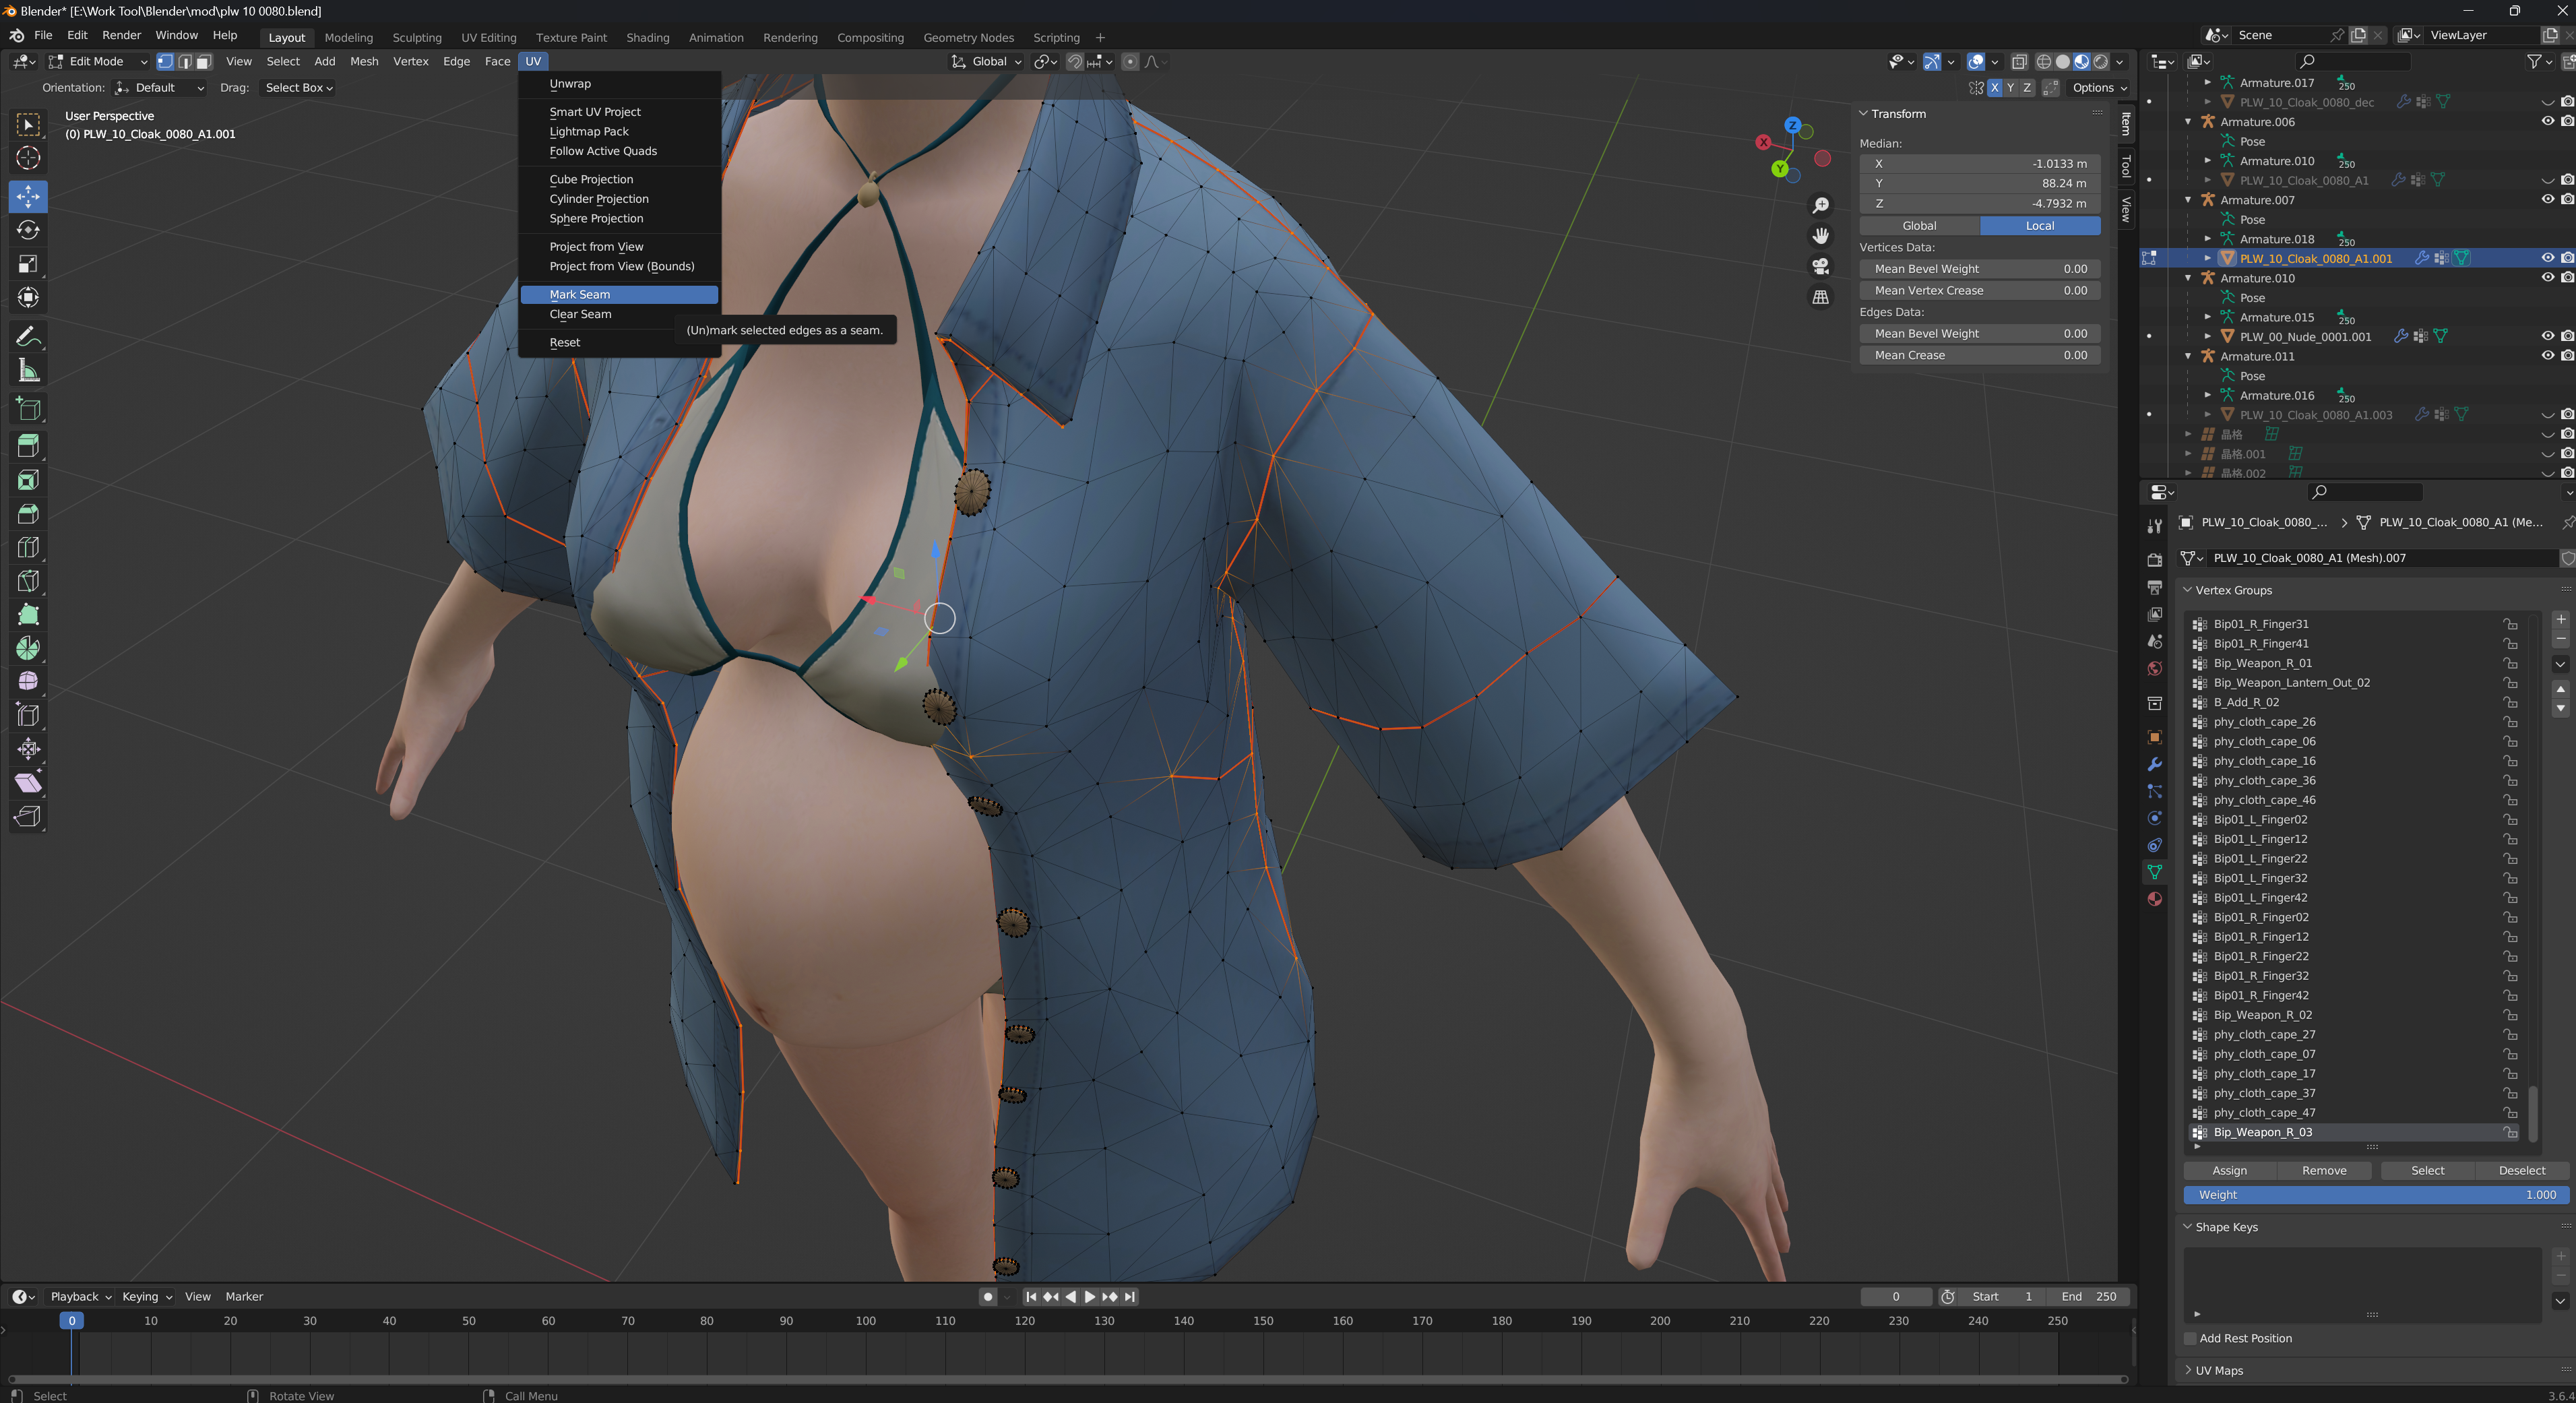Viewport: 2576px width, 1403px height.
Task: Switch to face select mode
Action: (204, 61)
